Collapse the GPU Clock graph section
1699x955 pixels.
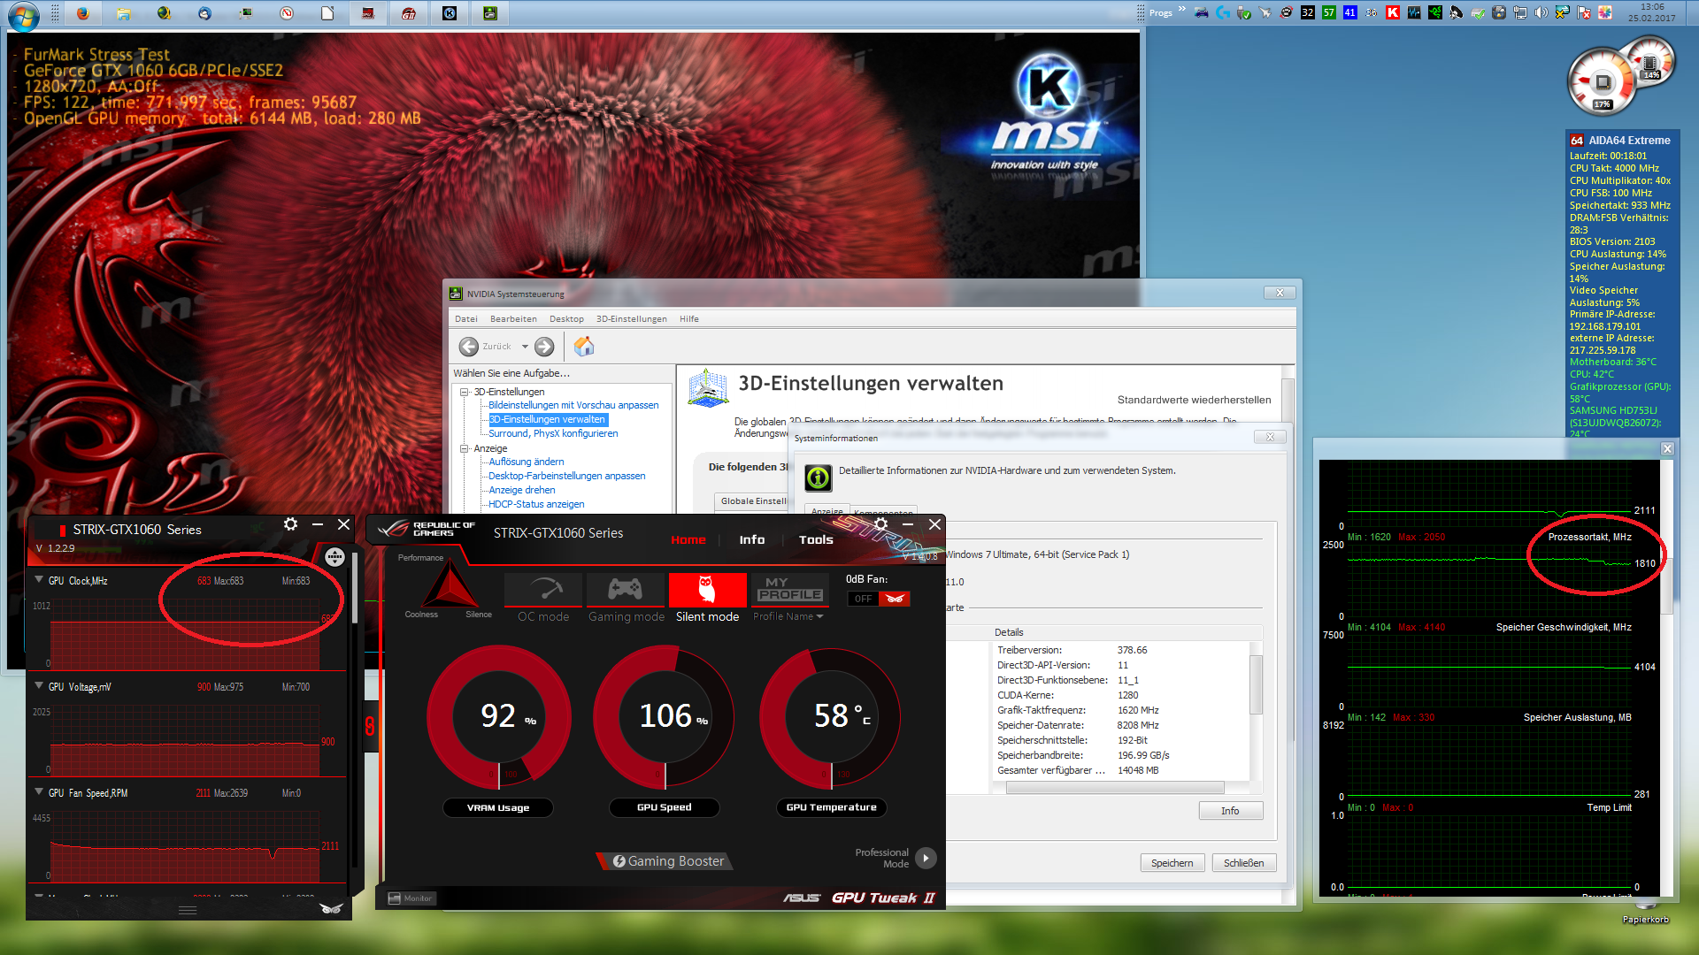39,580
